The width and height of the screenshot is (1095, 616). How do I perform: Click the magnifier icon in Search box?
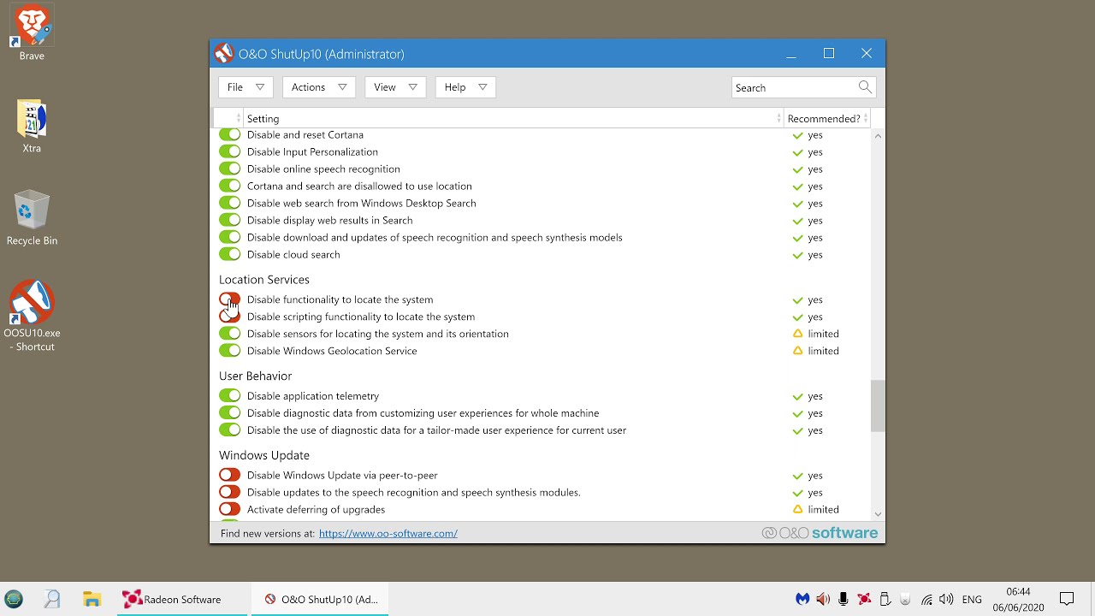[x=865, y=87]
